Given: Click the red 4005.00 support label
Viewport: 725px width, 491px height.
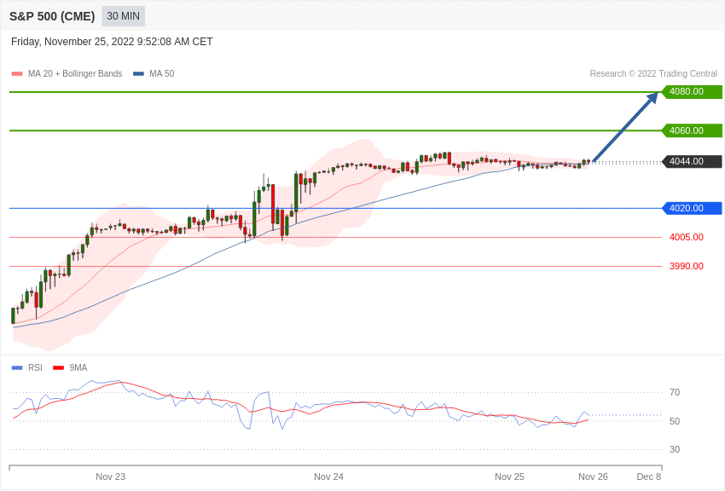Looking at the screenshot, I should click(686, 238).
